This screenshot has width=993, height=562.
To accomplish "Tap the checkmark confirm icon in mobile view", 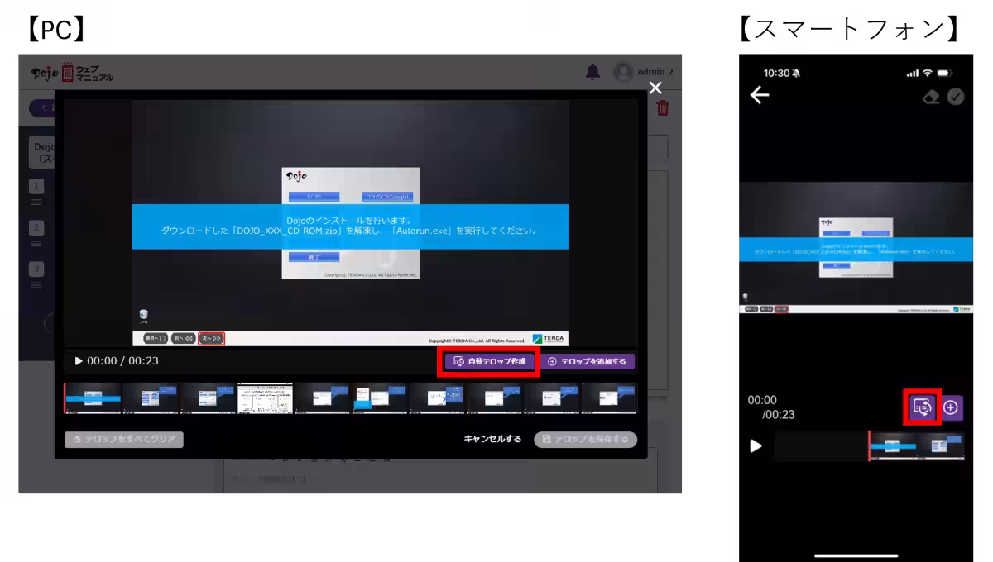I will pyautogui.click(x=956, y=97).
